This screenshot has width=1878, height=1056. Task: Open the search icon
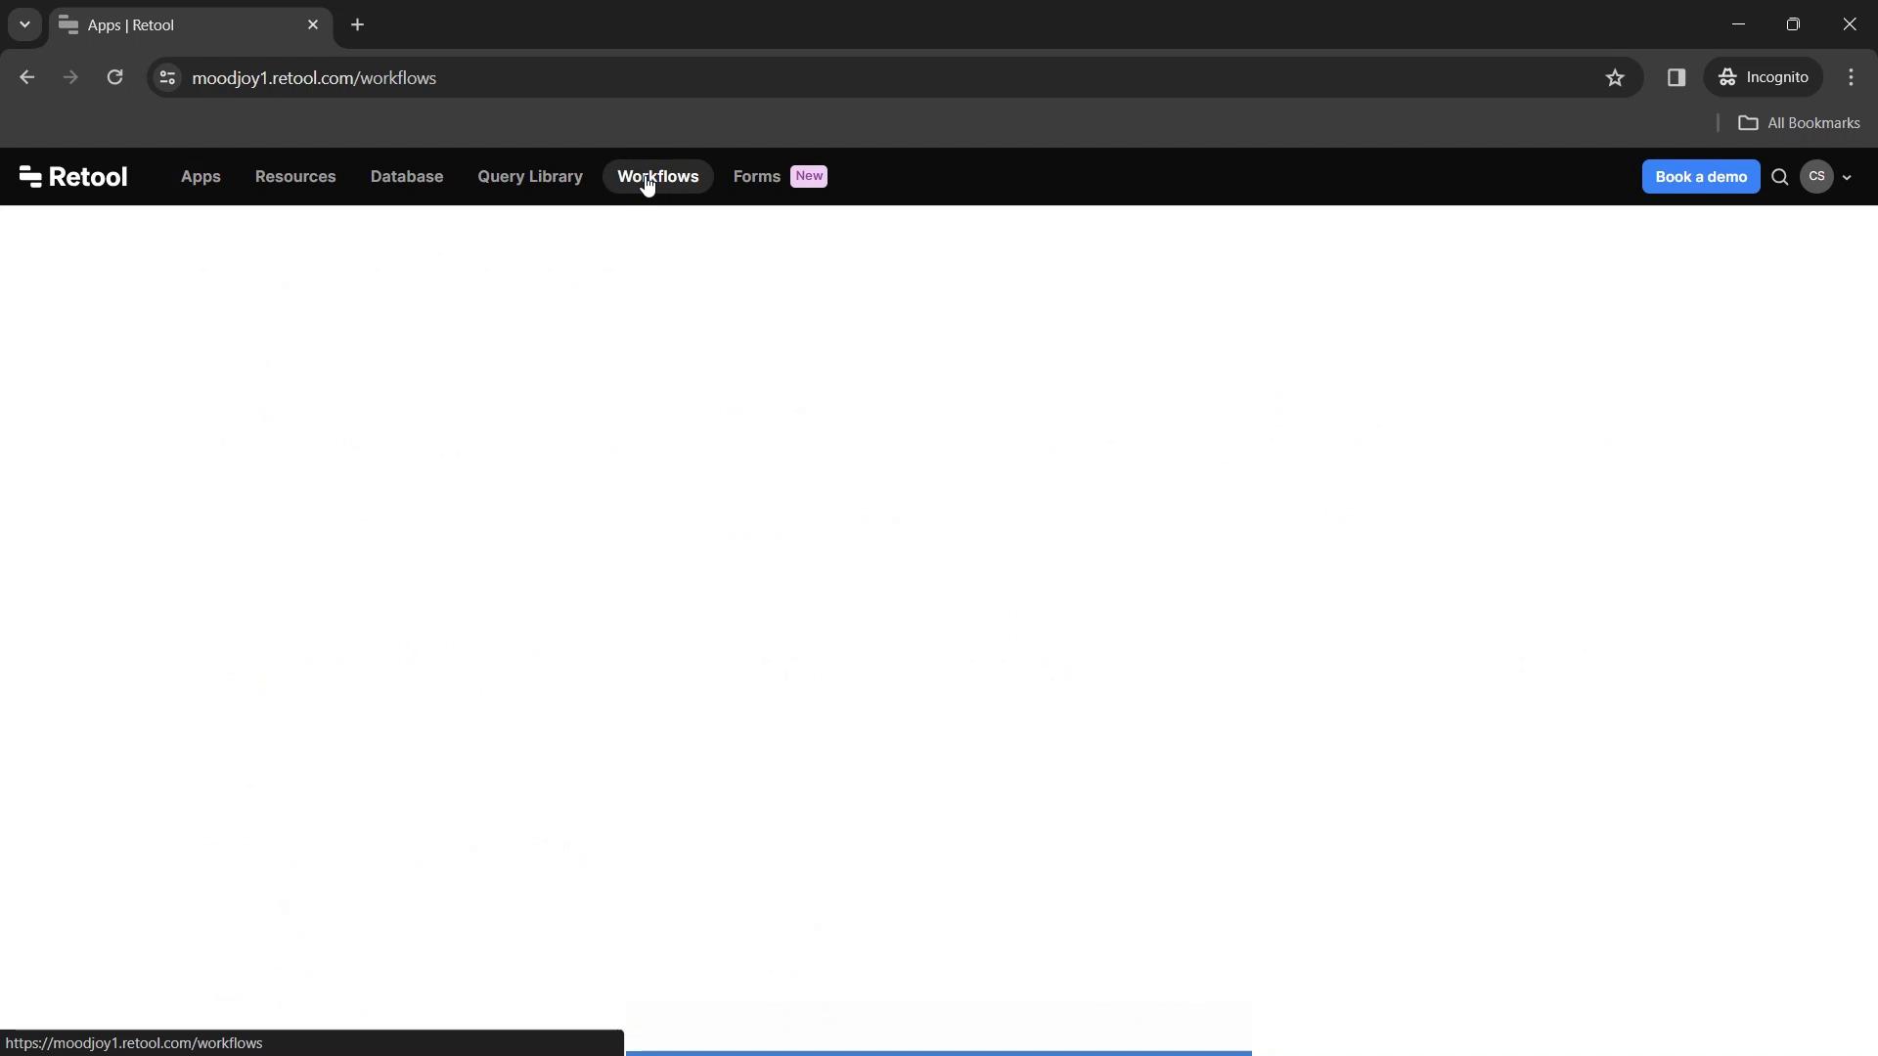click(x=1780, y=175)
